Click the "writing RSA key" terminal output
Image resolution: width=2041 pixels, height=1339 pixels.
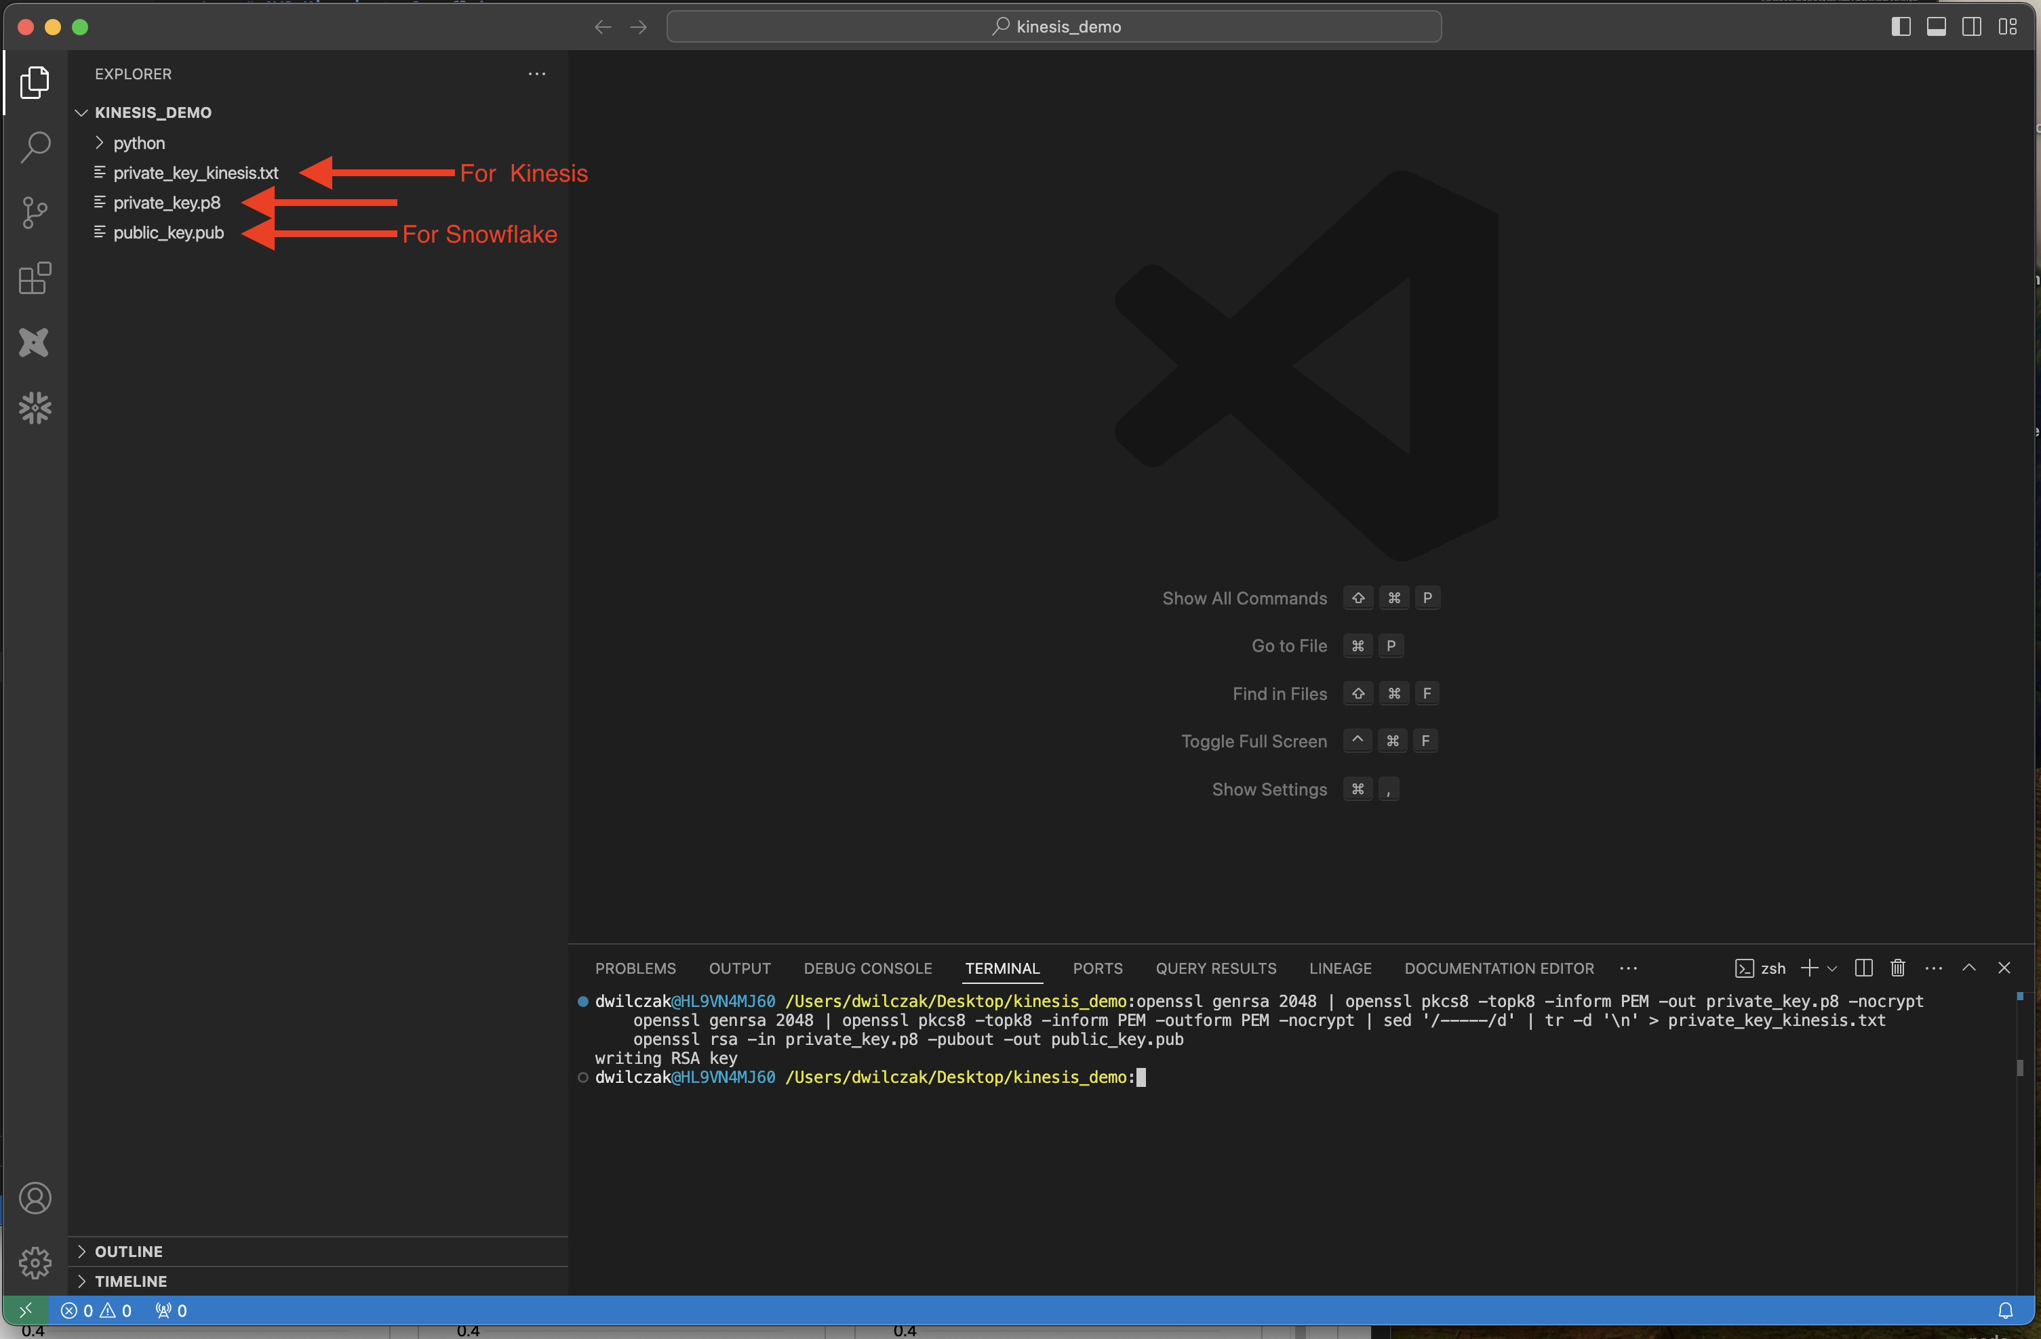point(665,1058)
